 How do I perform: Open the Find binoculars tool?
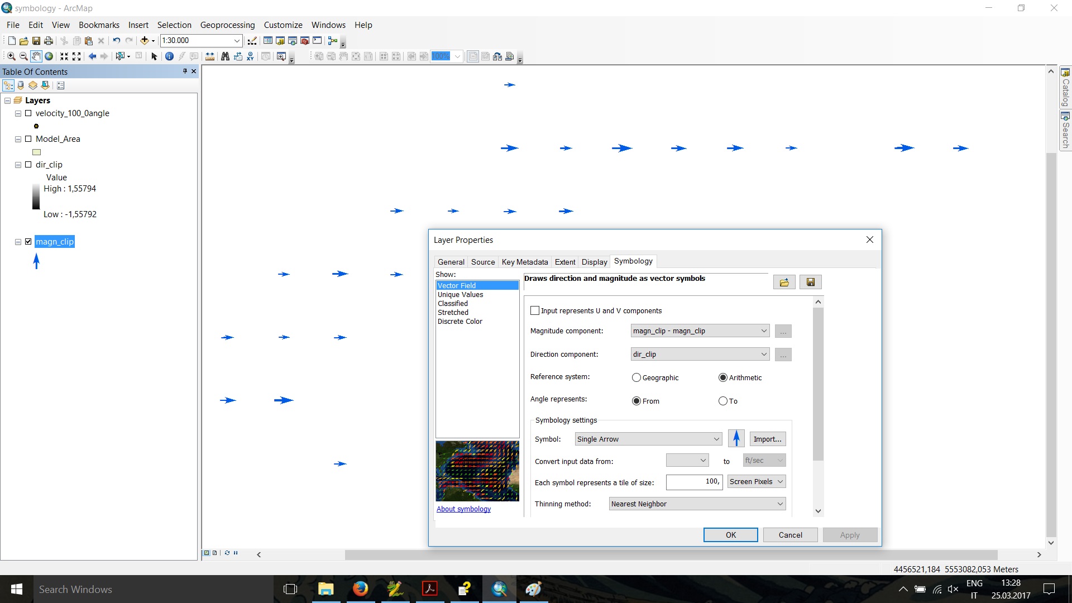225,56
